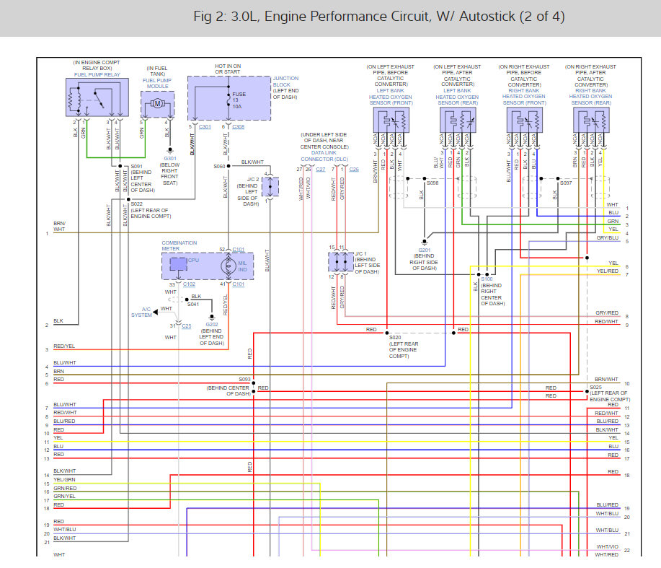This screenshot has width=661, height=568.
Task: Click the J/C 1 joint connector block
Action: (341, 262)
